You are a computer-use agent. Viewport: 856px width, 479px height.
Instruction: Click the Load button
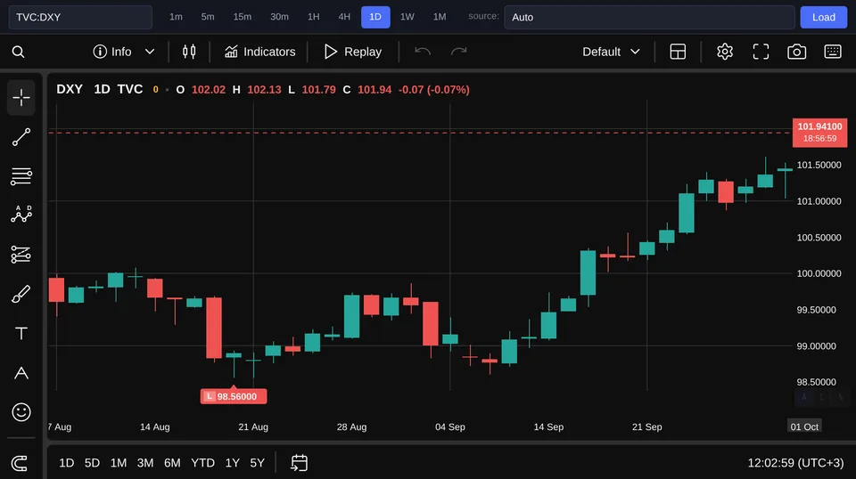point(823,17)
